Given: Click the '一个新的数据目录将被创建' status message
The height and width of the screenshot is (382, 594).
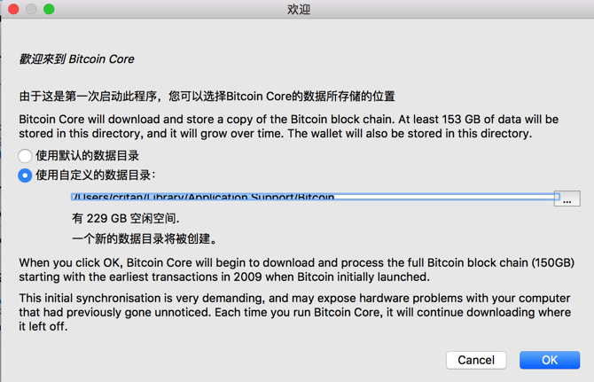Looking at the screenshot, I should click(x=145, y=238).
